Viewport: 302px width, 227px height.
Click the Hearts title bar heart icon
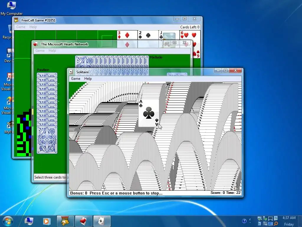tap(35, 44)
